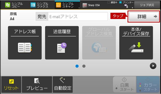The height and width of the screenshot is (94, 161).
Task: Open プレビュー preview
Action: [37, 84]
